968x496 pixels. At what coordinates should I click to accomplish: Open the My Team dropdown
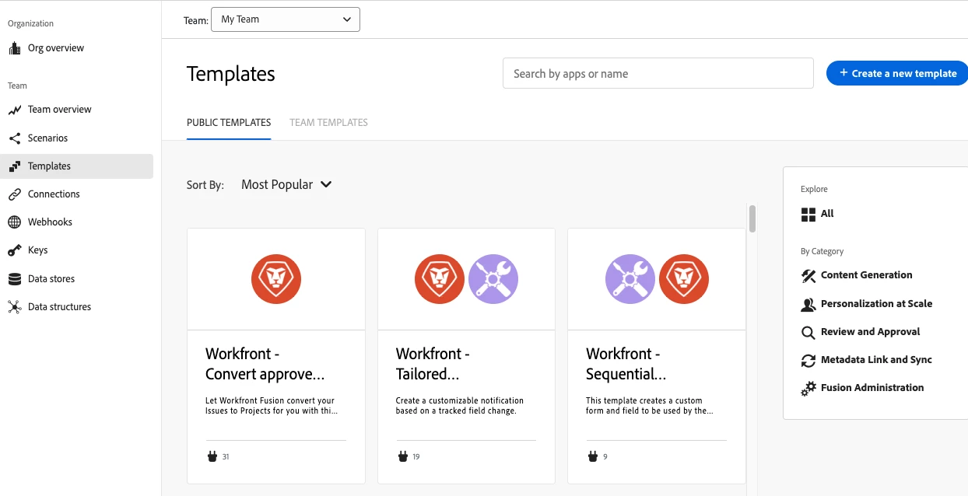coord(286,19)
